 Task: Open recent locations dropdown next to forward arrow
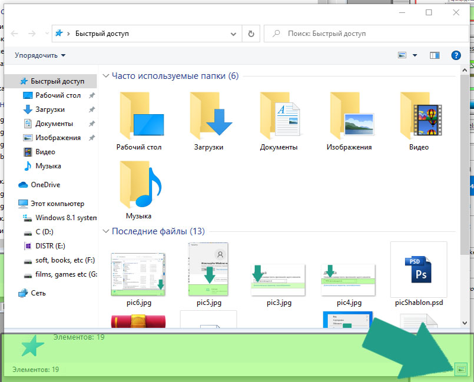[47, 34]
